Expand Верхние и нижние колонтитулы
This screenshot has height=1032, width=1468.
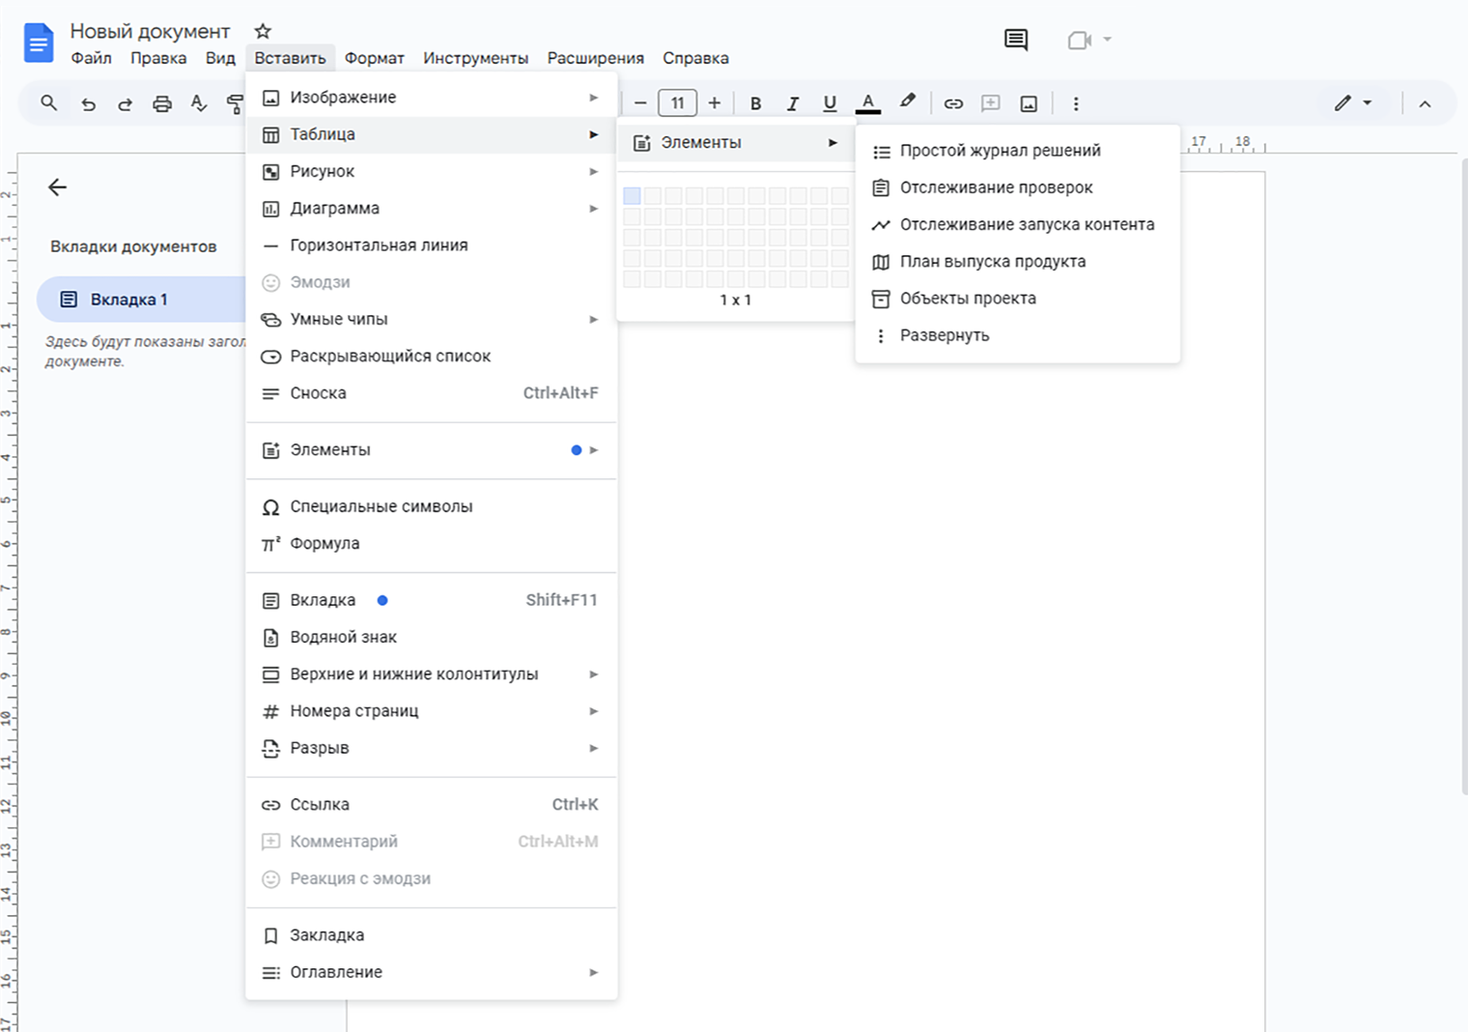(x=431, y=674)
